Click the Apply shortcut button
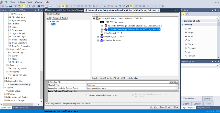Screen dimensions: 220x113 (64, 18)
